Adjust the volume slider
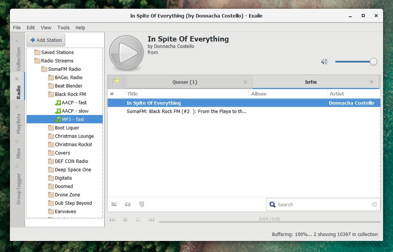 [356, 62]
